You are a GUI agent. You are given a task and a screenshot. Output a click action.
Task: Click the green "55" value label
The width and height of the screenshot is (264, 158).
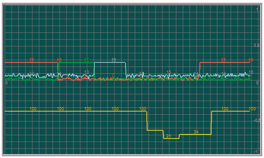tap(86, 60)
